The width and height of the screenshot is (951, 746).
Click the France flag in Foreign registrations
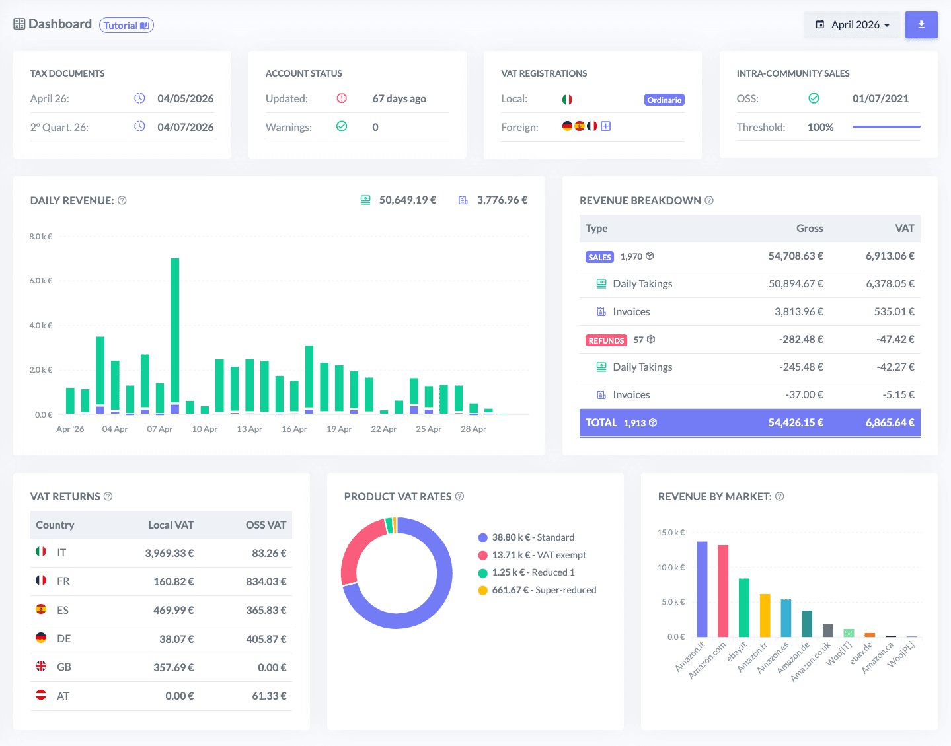(x=592, y=126)
